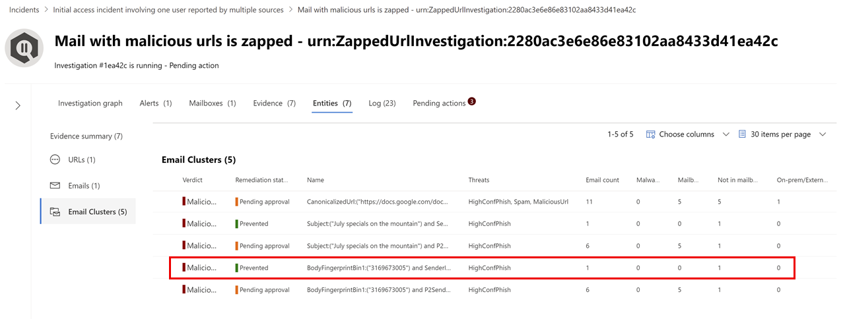Viewport: 845px width, 319px height.
Task: Click the items per page list icon
Action: pyautogui.click(x=742, y=134)
